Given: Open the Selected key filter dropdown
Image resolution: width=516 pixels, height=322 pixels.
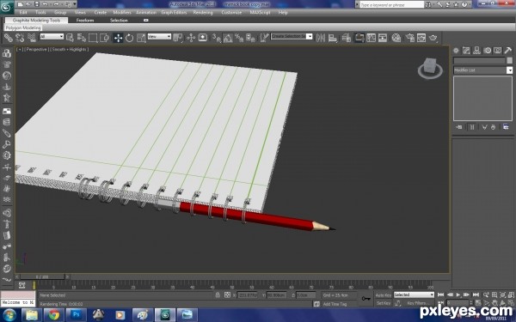Looking at the screenshot, I should pos(414,295).
